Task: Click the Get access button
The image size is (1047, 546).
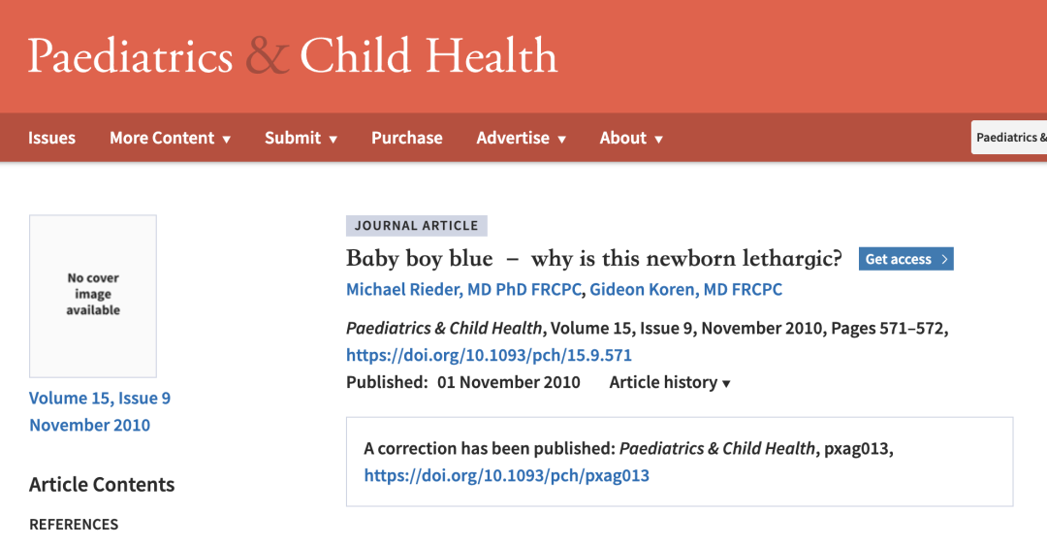Action: [x=905, y=259]
